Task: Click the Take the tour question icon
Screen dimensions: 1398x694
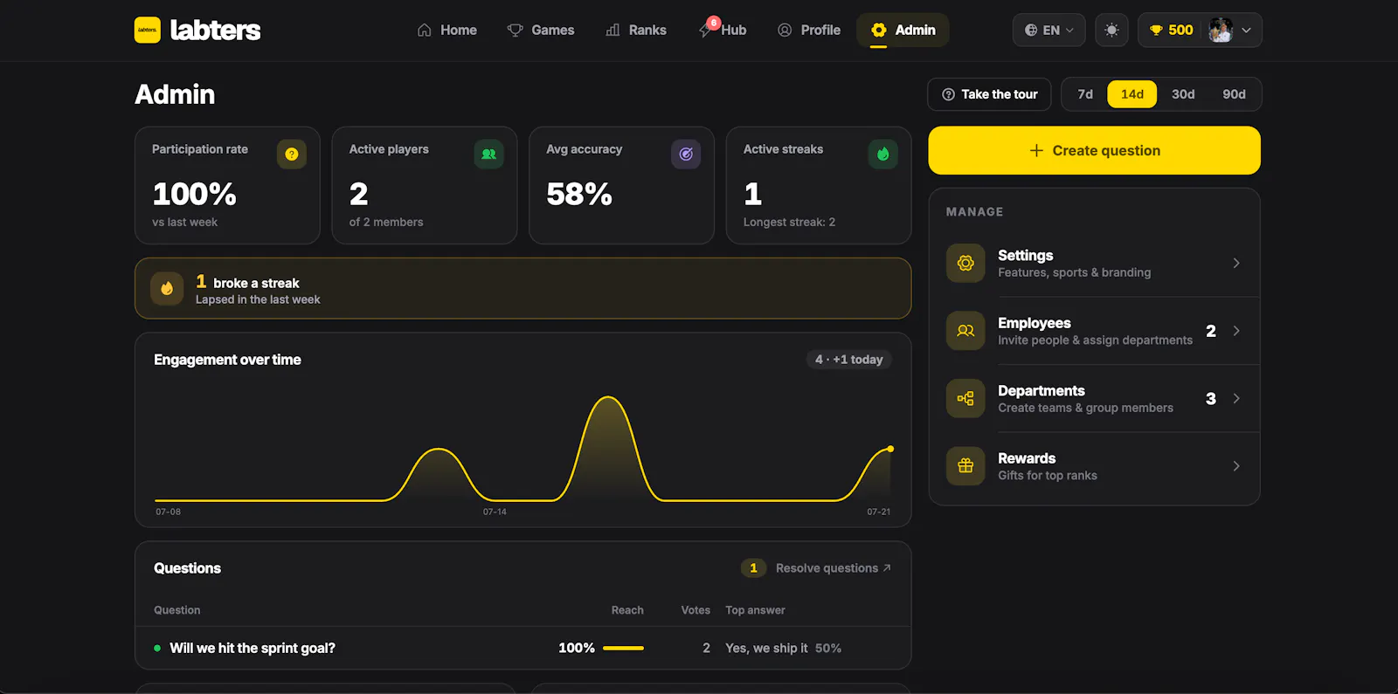Action: click(948, 94)
